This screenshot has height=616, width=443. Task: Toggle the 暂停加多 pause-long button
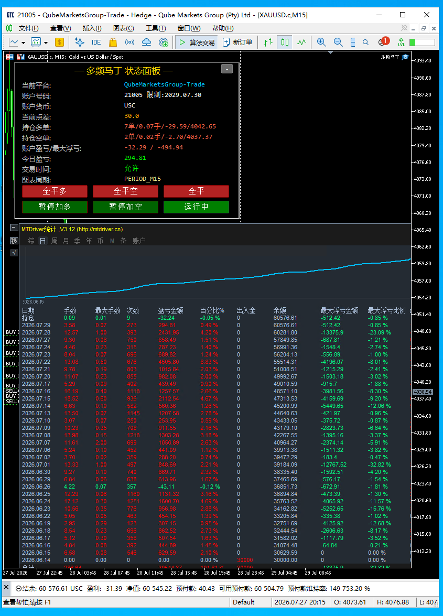[55, 207]
